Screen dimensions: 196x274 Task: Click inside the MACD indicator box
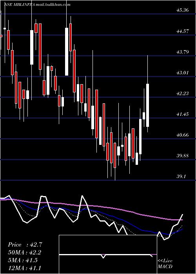point(108,254)
